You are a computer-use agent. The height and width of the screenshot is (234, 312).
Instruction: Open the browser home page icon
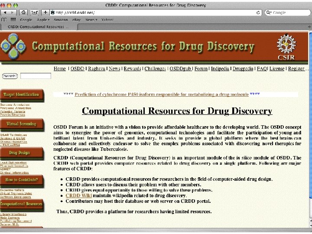click(23, 12)
